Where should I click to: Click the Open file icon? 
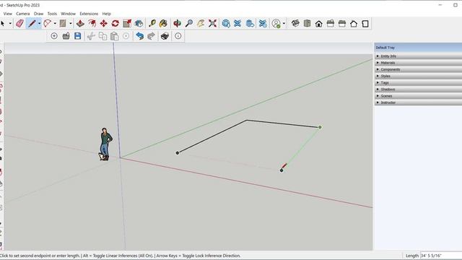coord(66,36)
